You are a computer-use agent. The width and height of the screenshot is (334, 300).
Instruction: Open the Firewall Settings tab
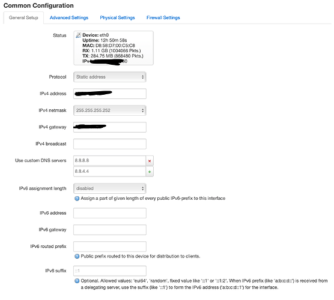point(163,17)
